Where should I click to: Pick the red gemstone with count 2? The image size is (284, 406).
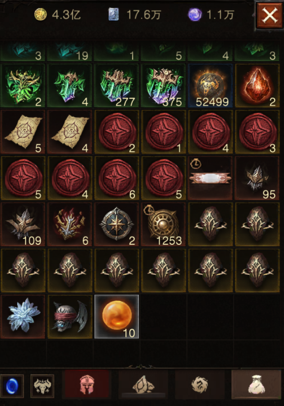(257, 86)
